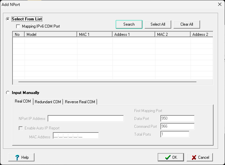This screenshot has width=225, height=165.
Task: Click into the Data Port field
Action: pos(177,118)
